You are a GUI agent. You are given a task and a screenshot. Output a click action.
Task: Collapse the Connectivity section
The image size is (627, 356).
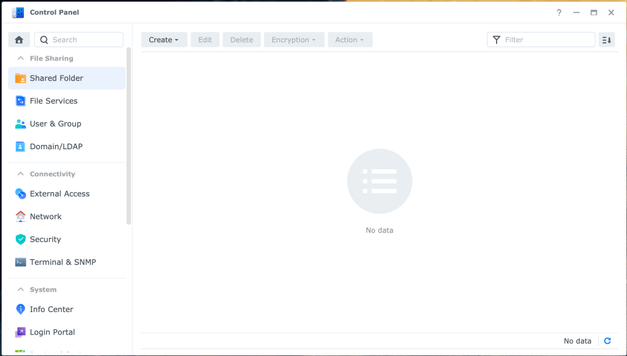coord(20,174)
